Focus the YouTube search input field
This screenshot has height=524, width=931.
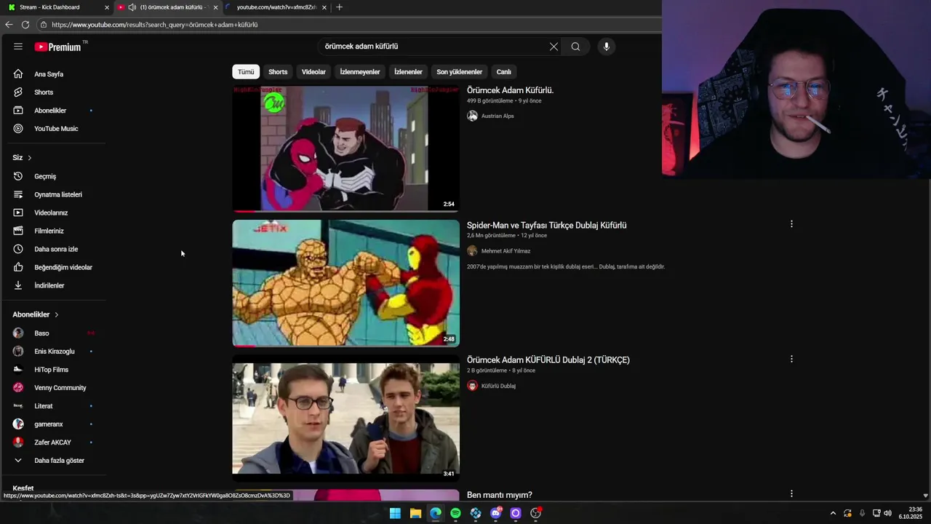[x=433, y=47]
